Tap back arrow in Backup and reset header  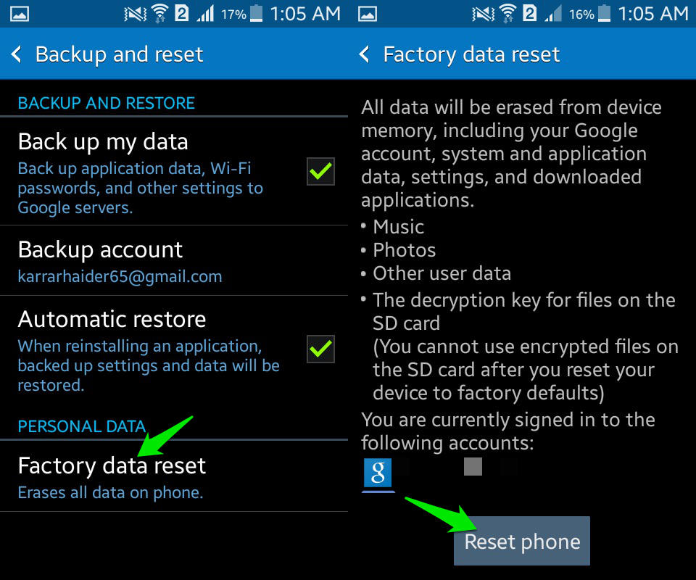coord(17,54)
